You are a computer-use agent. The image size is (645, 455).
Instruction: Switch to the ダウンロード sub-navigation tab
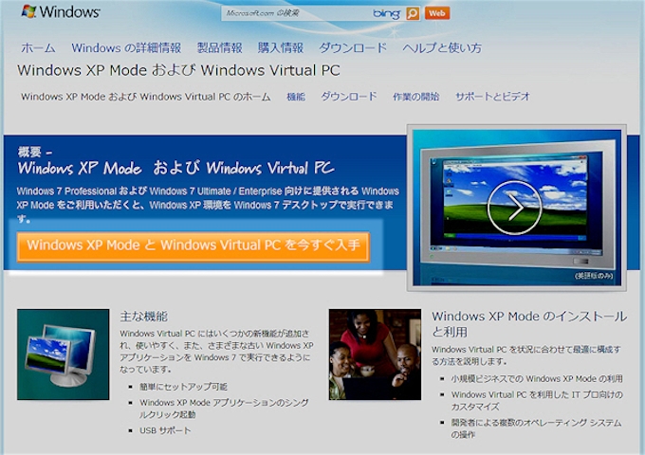coord(349,97)
